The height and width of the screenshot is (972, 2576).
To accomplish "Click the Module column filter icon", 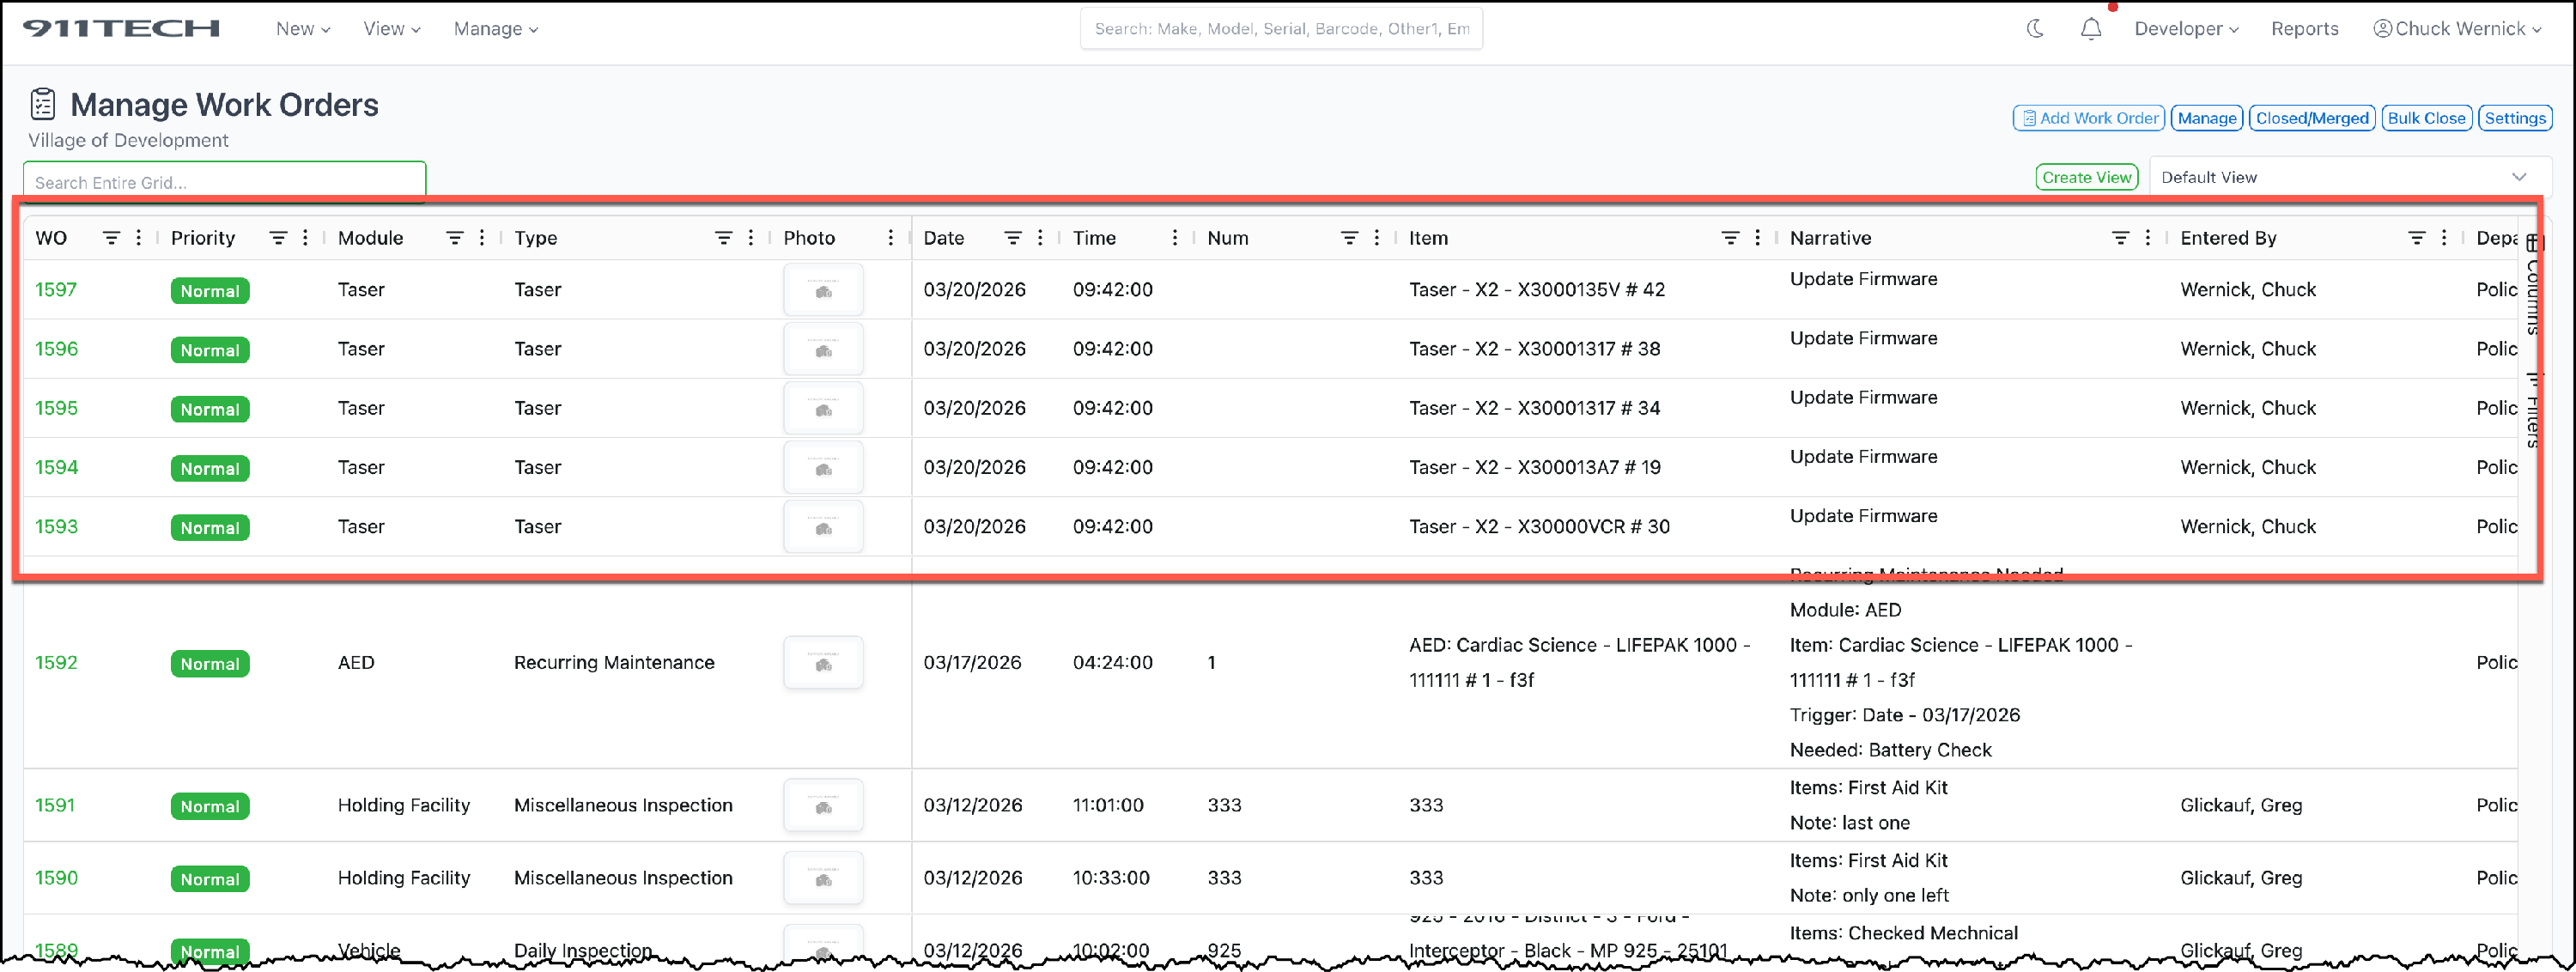I will pyautogui.click(x=454, y=238).
